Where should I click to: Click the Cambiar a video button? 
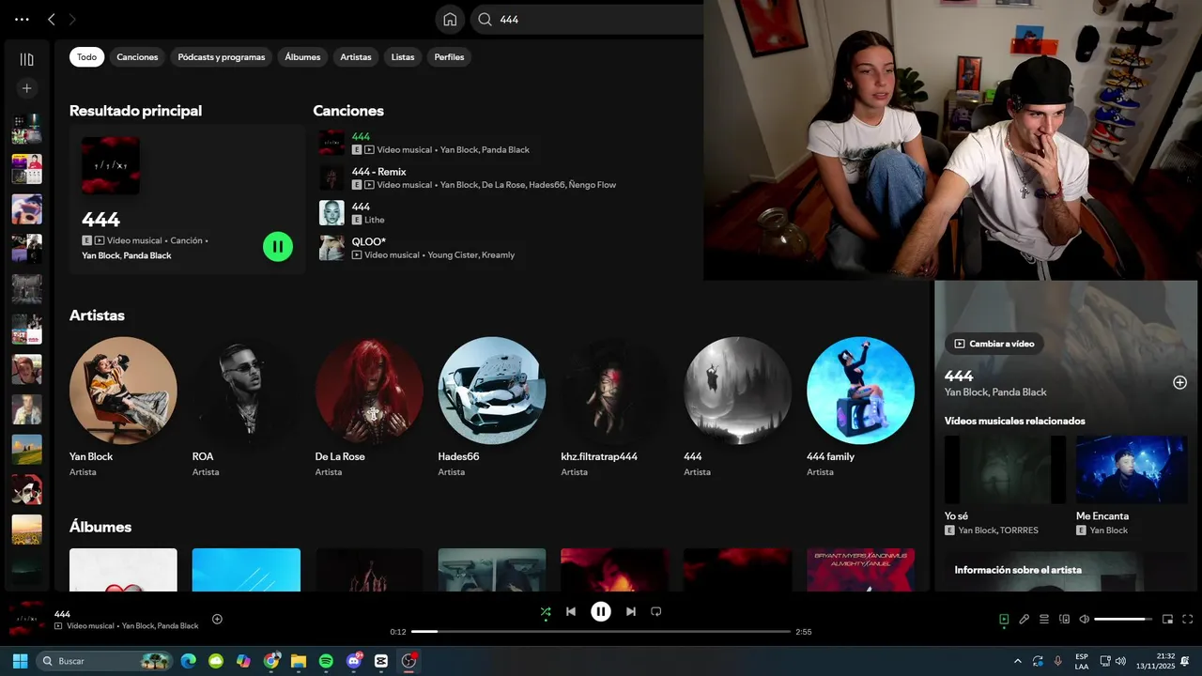pos(994,344)
